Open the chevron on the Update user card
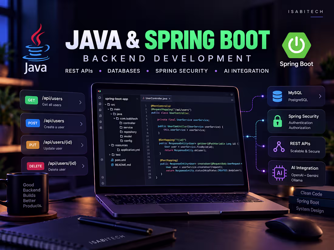 point(82,145)
